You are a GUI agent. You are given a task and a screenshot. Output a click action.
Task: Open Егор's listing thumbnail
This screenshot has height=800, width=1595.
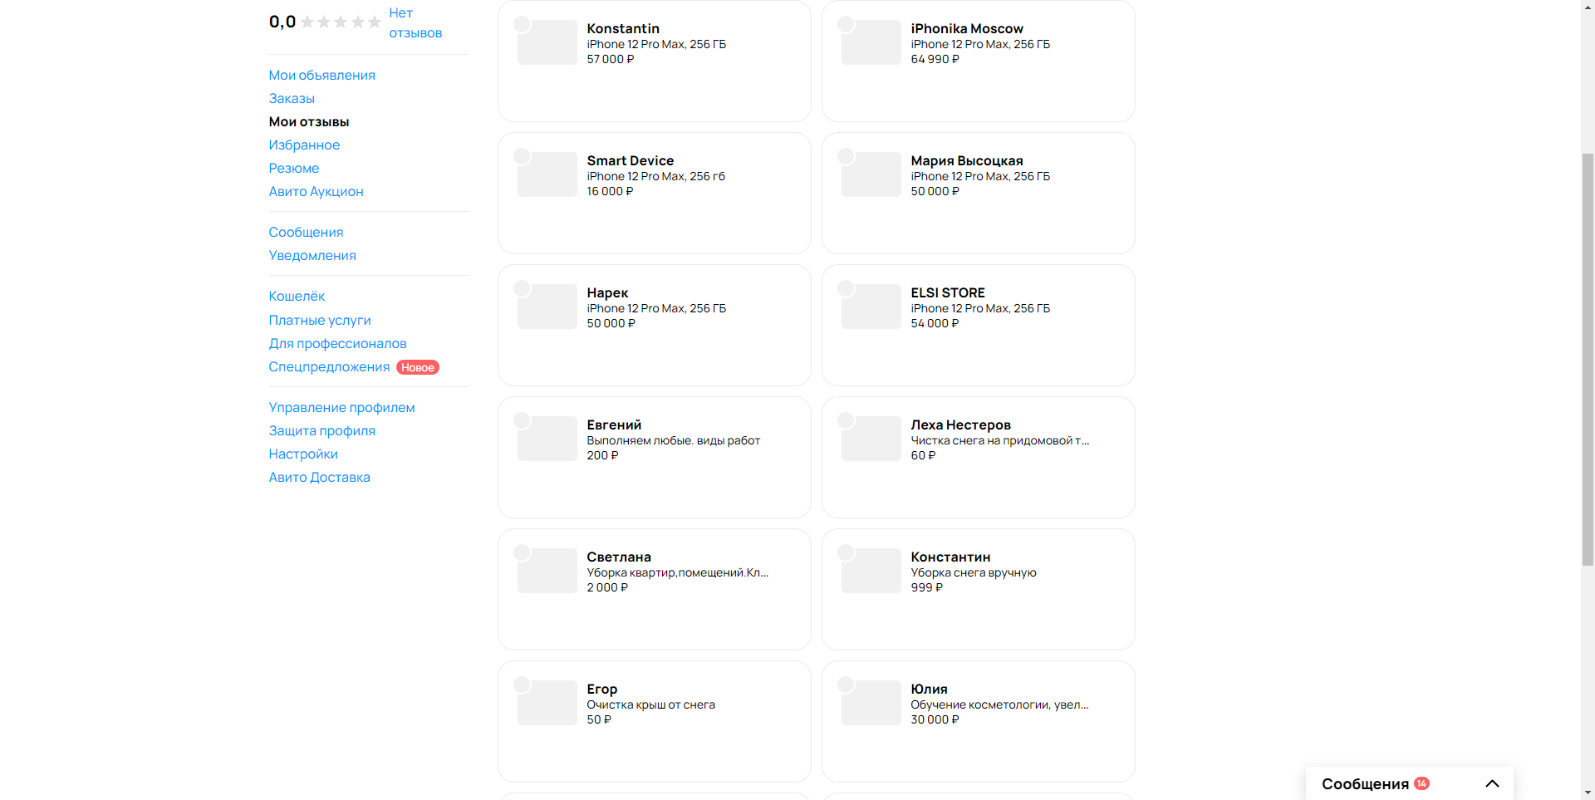(547, 703)
